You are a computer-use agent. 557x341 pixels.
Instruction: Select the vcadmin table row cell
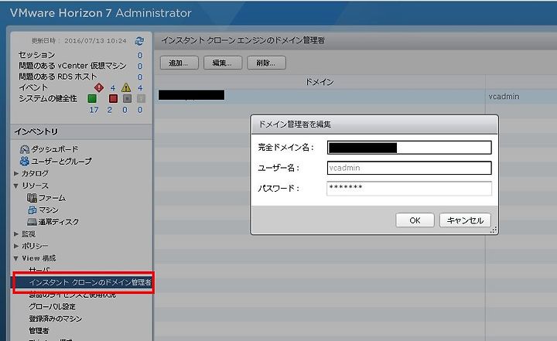click(x=504, y=97)
